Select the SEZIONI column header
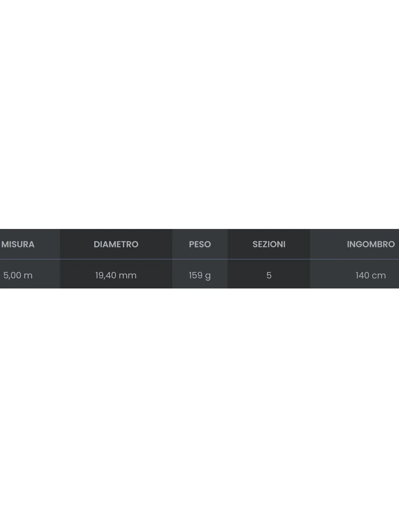The image size is (399, 516). [x=269, y=244]
